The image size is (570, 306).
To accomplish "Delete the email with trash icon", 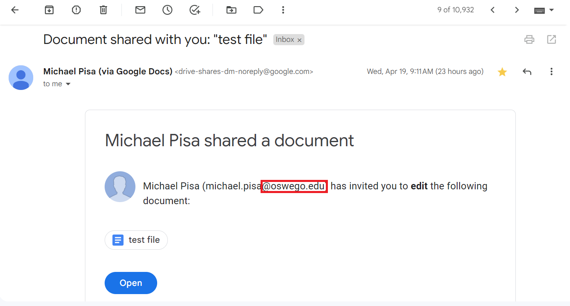I will pos(103,10).
